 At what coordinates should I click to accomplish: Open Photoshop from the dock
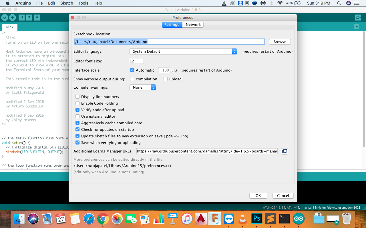click(257, 219)
